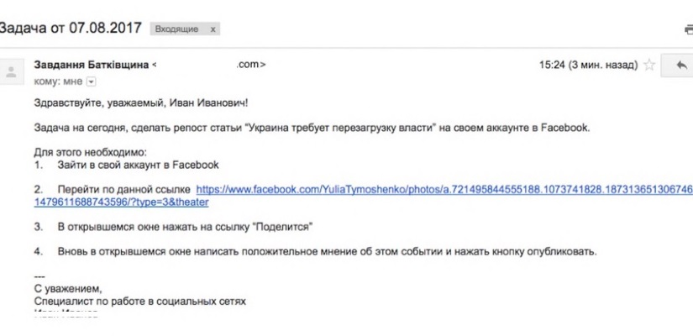
Task: Click signature line Специалист по работе
Action: coord(140,300)
